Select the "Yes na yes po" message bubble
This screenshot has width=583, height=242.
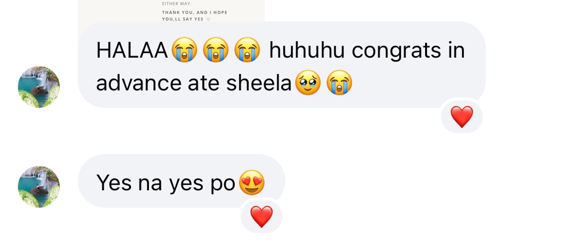181,181
